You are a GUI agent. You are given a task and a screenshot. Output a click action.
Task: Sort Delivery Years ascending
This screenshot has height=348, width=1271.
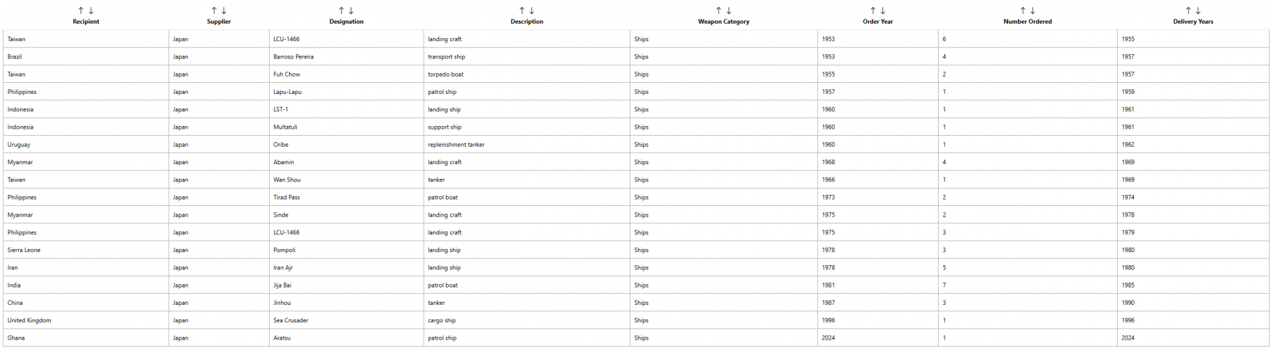point(1188,10)
